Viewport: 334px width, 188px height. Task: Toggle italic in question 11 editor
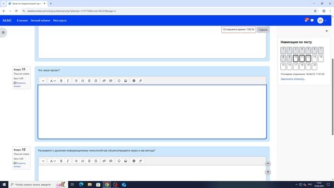pyautogui.click(x=68, y=81)
